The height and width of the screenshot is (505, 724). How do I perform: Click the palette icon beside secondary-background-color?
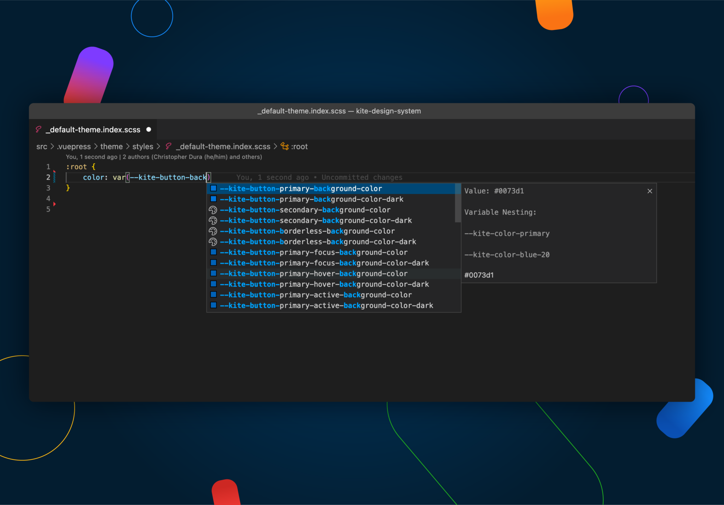(213, 210)
